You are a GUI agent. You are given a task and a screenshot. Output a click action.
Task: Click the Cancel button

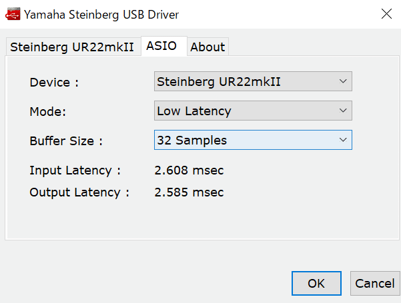tap(375, 283)
